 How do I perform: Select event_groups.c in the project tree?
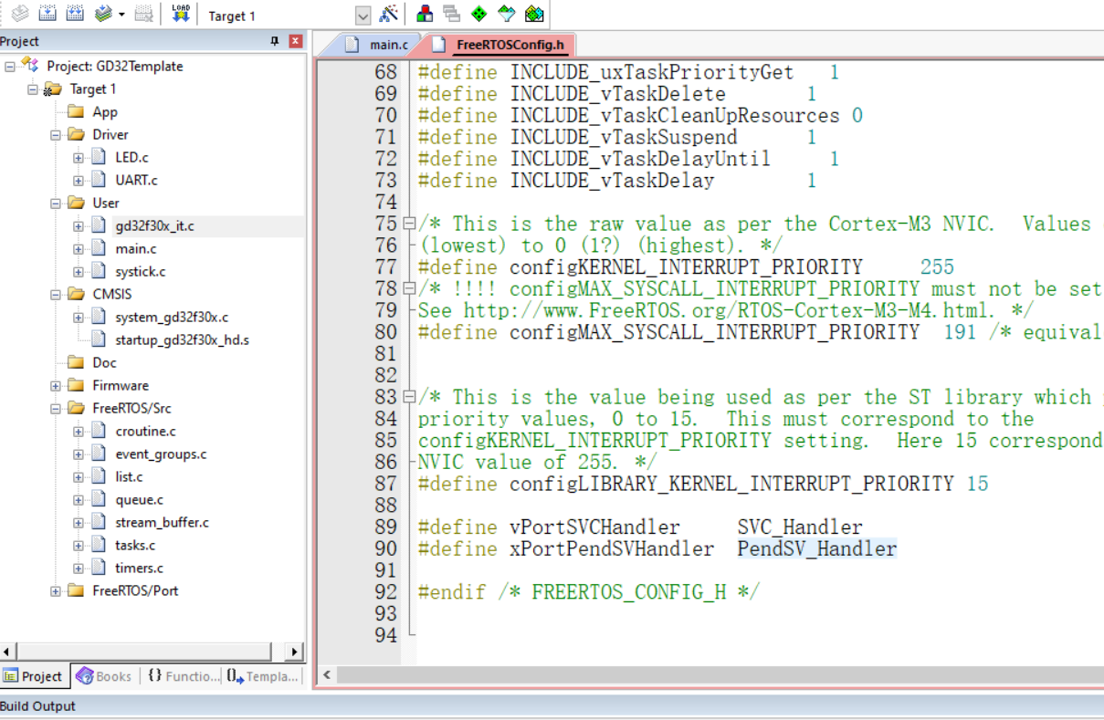pos(161,454)
